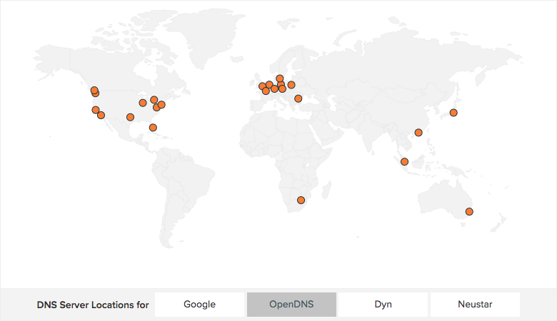Click the server marker in Australia
This screenshot has width=557, height=321.
pos(469,211)
